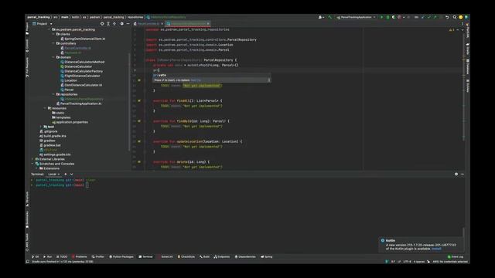Open terminal sessions dropdown chevron

point(72,175)
